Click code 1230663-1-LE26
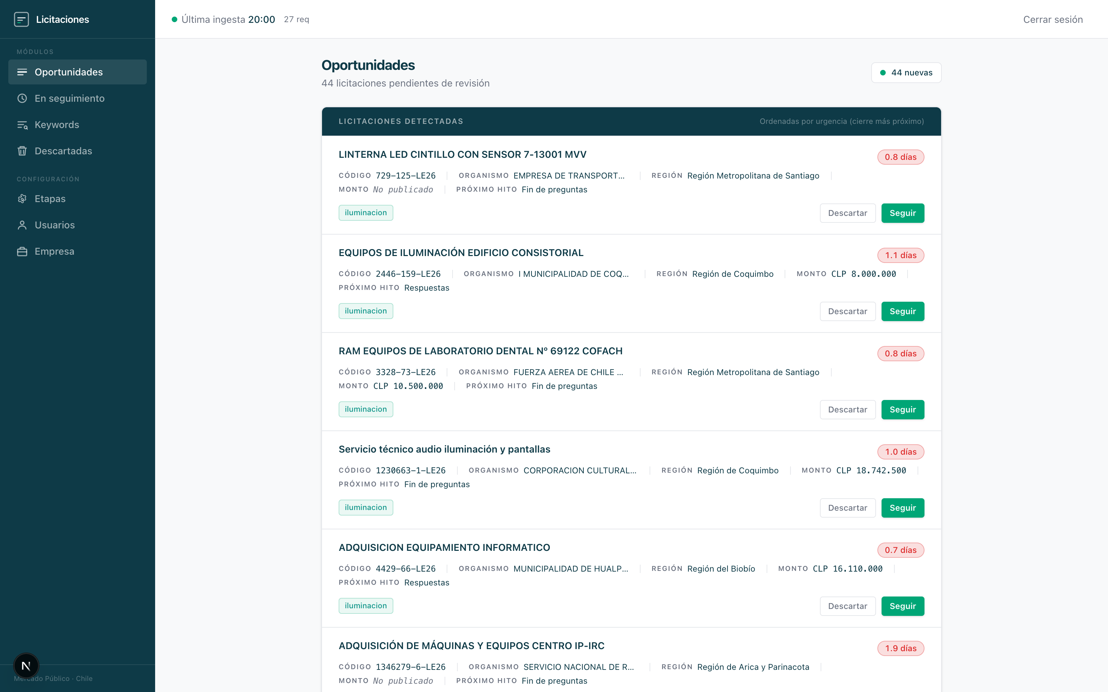 (x=410, y=471)
